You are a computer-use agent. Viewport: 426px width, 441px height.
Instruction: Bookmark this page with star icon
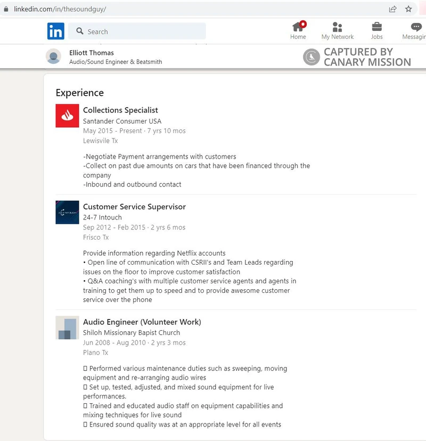408,9
